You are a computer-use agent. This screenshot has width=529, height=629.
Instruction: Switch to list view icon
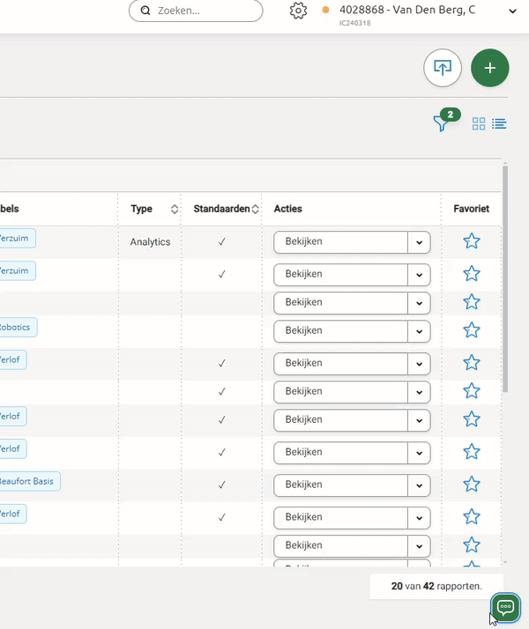coord(499,124)
